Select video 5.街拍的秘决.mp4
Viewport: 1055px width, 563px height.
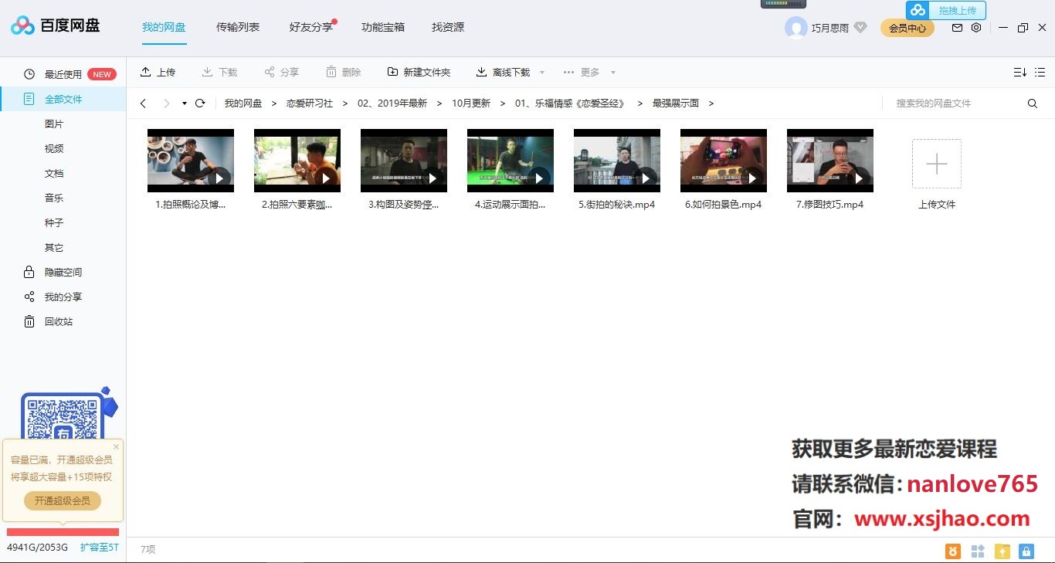coord(617,170)
